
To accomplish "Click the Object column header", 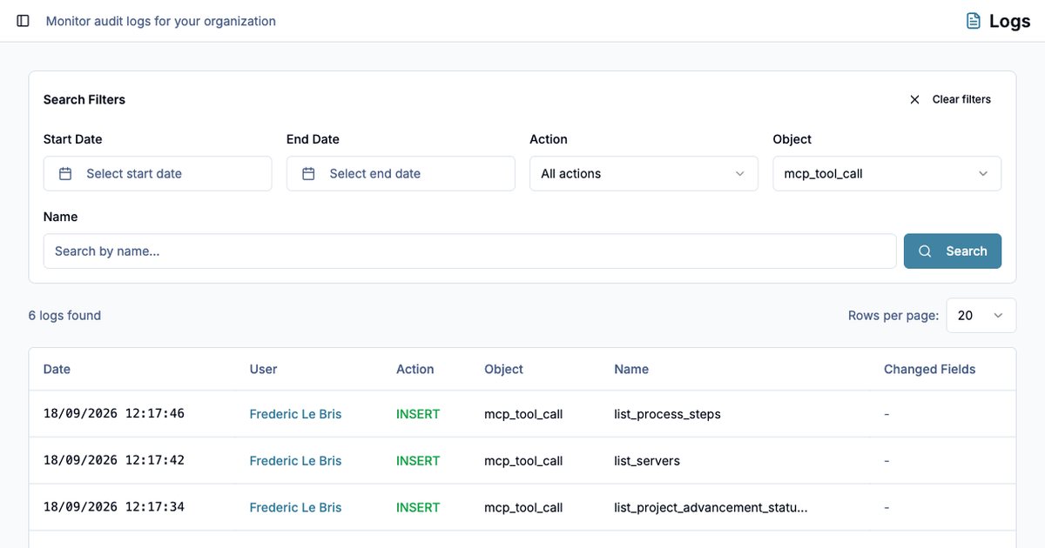I will pos(503,370).
